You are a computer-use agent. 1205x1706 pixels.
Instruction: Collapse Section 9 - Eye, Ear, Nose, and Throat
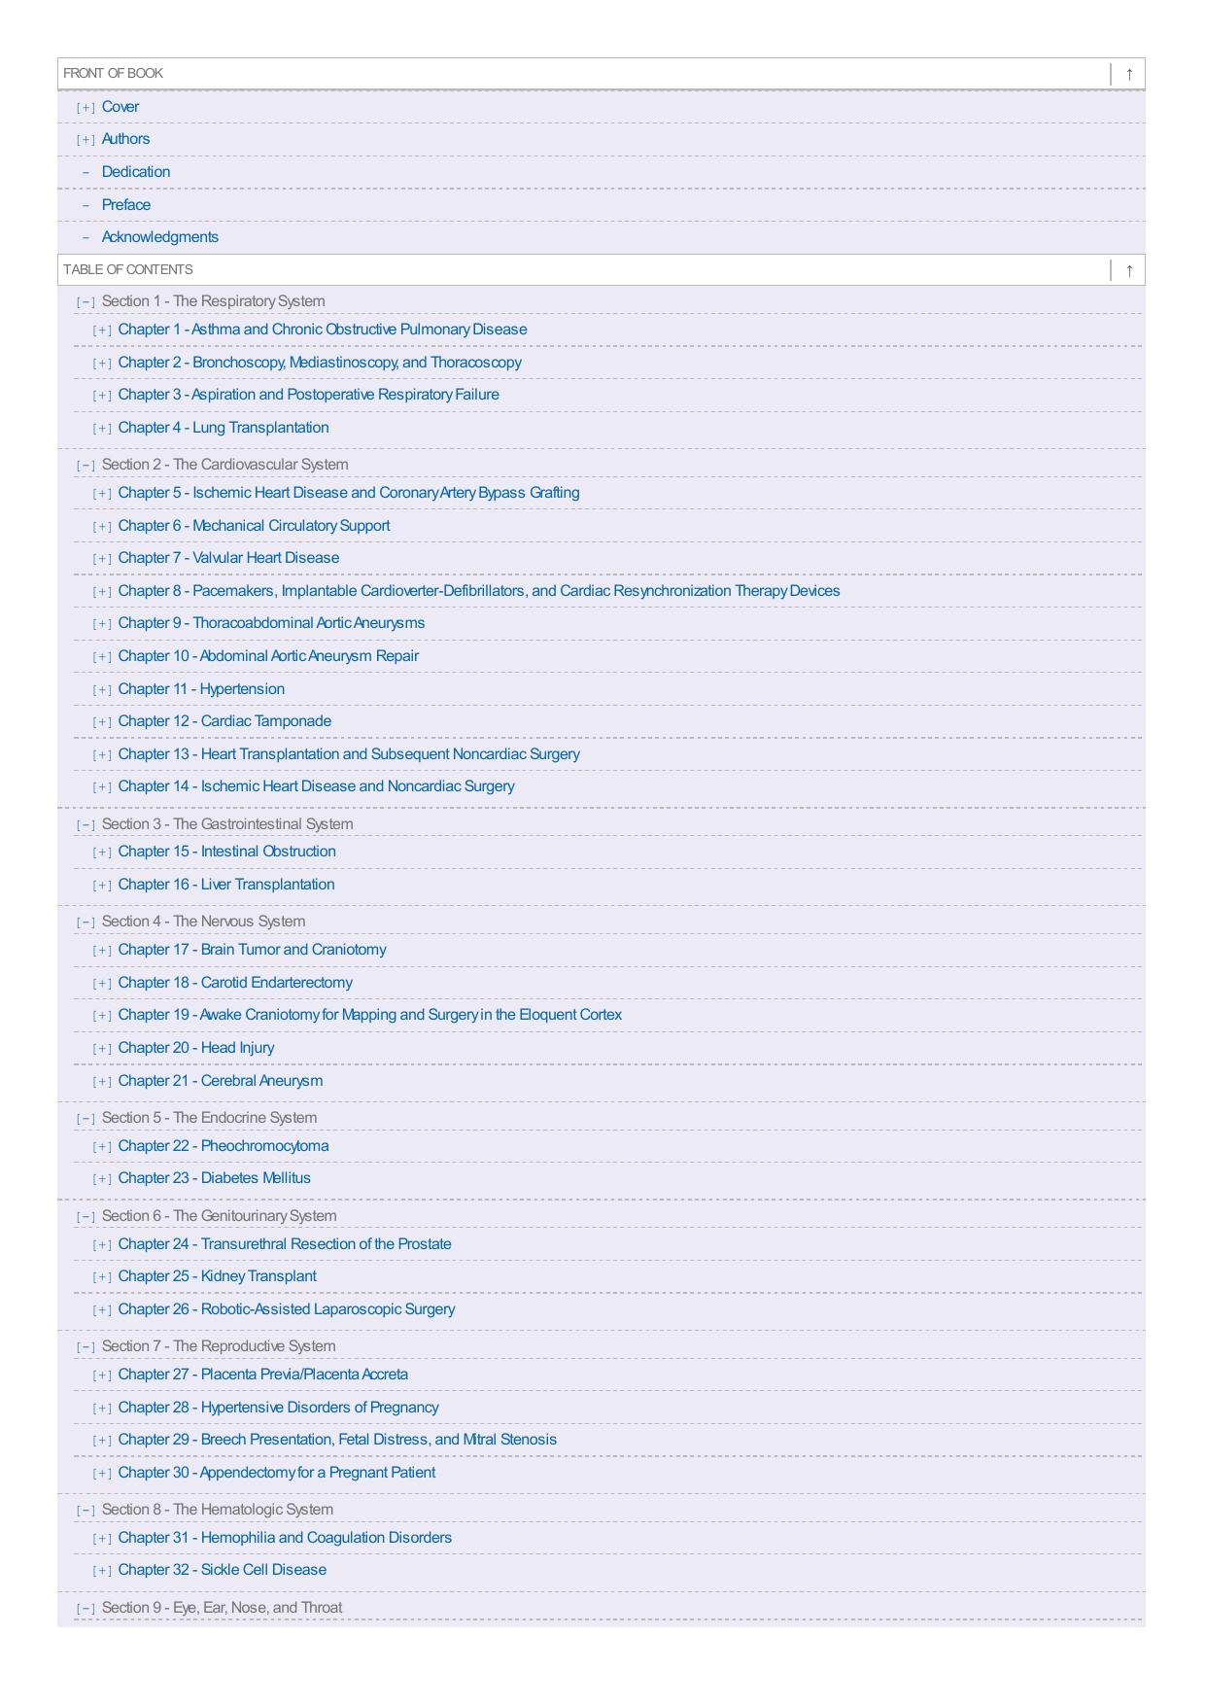[x=86, y=1609]
